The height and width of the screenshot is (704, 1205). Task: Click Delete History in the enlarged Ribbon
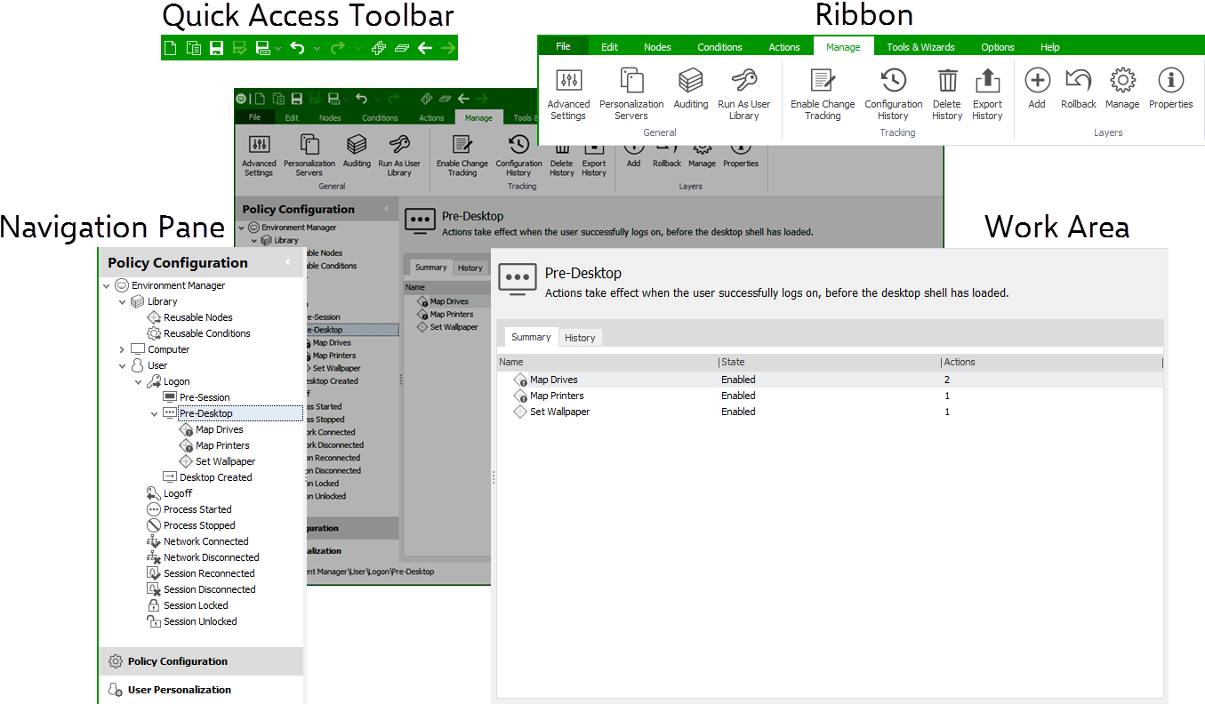tap(947, 94)
